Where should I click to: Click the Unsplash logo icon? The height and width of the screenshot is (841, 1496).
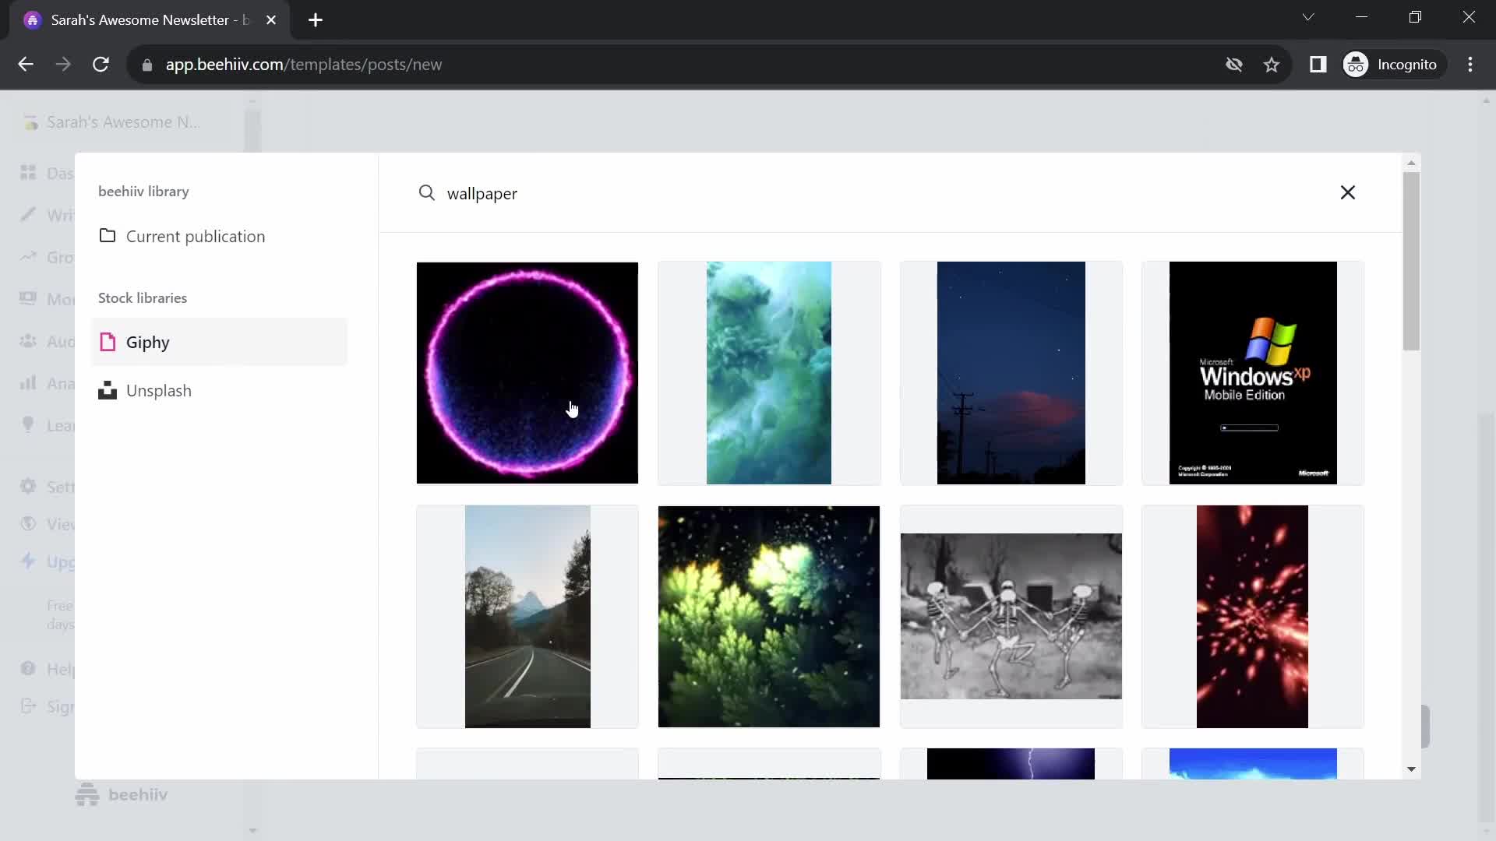coord(108,390)
